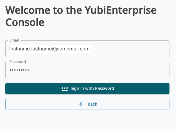Screen dimensions: 176x129
Task: Click the "Back" label text
Action: tap(92, 104)
